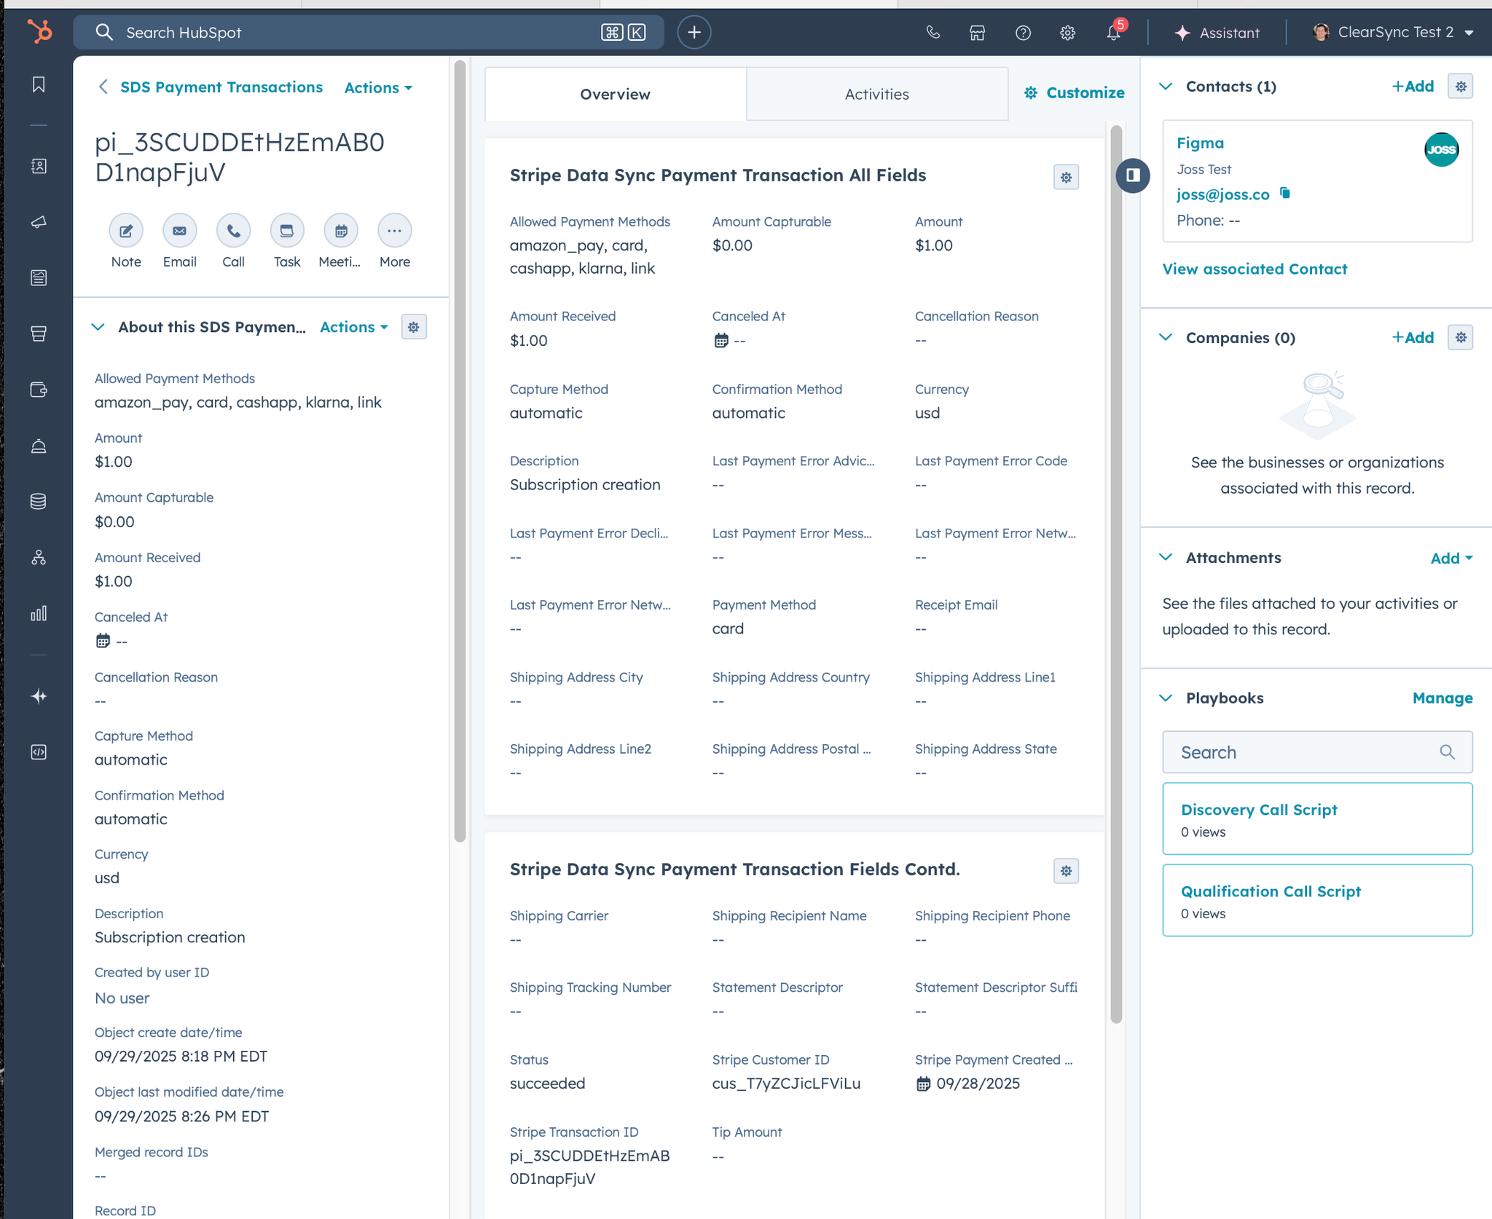Viewport: 1492px width, 1219px height.
Task: Open the notifications bell icon
Action: [x=1113, y=33]
